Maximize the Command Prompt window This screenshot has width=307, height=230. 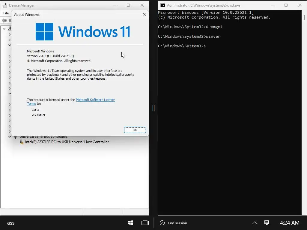click(x=286, y=5)
